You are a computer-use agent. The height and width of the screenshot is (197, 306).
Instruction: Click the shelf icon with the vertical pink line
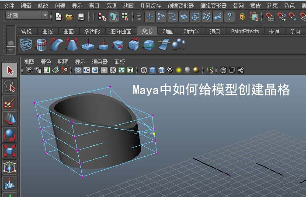click(87, 45)
